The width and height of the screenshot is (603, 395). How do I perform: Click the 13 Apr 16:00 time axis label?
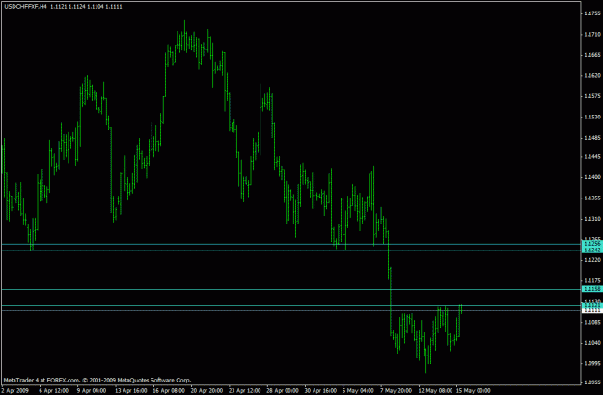click(131, 391)
